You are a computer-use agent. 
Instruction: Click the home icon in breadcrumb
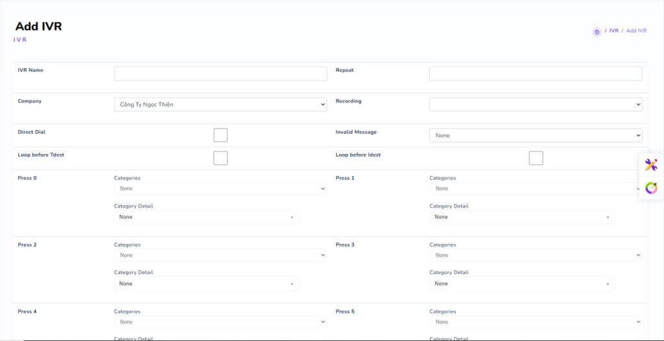[x=597, y=32]
